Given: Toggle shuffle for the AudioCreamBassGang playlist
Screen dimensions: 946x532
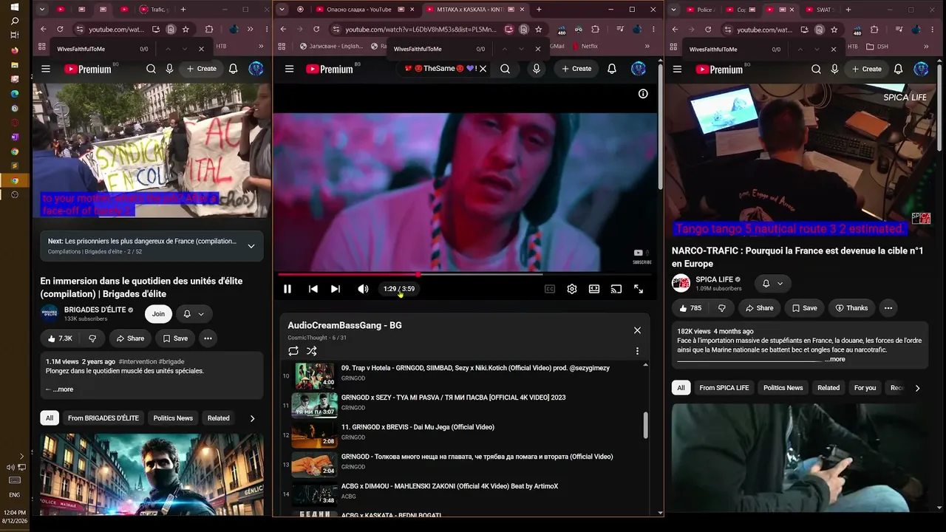Looking at the screenshot, I should pyautogui.click(x=312, y=351).
